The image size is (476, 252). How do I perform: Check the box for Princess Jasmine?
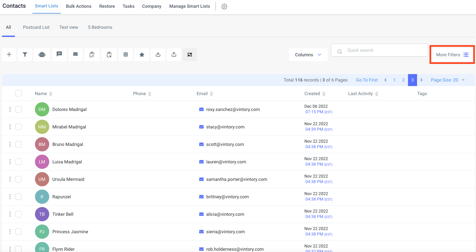point(18,232)
